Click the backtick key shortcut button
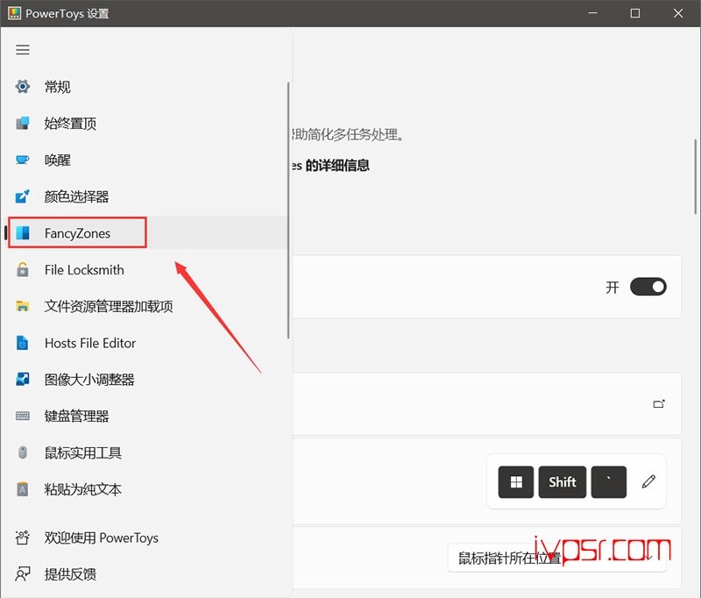 [608, 481]
